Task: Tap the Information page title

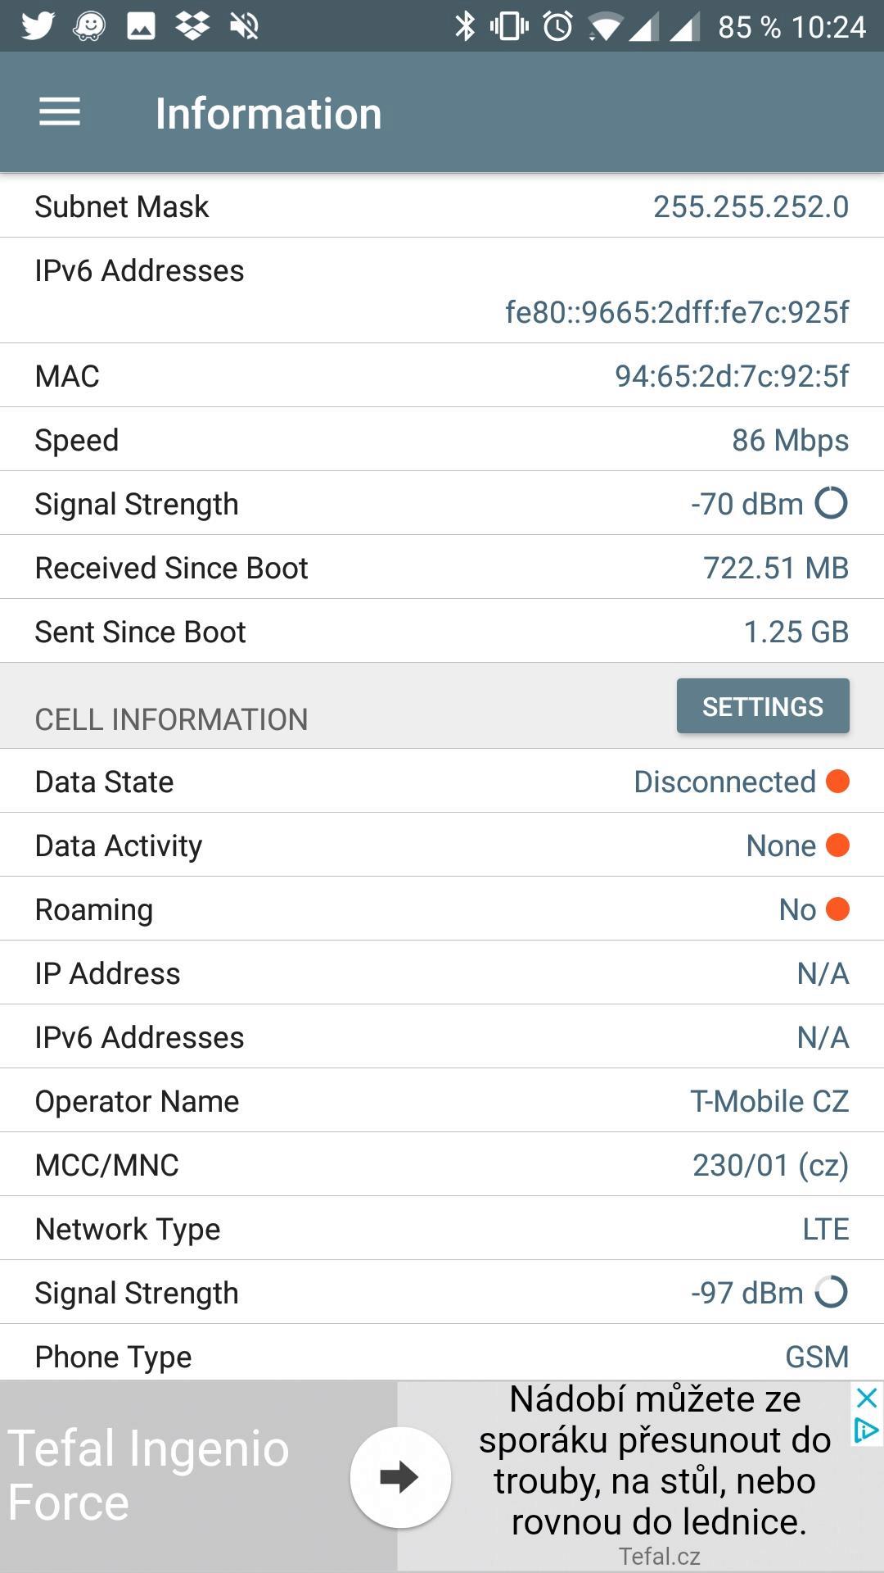Action: click(x=268, y=113)
